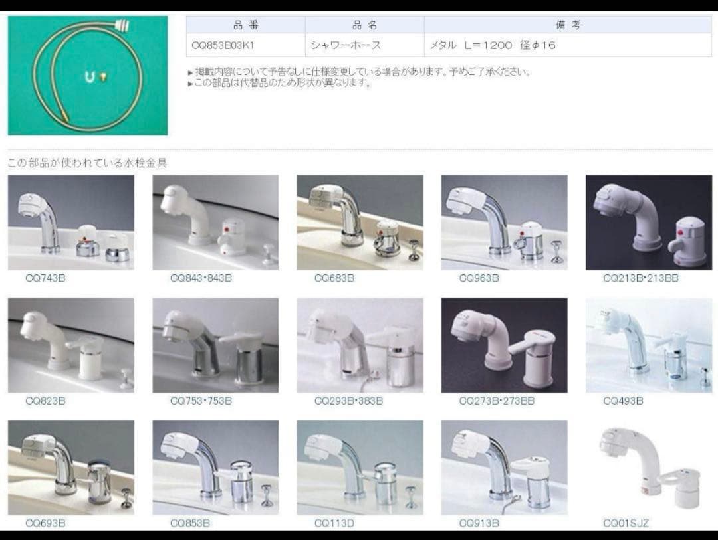Viewport: 718px width, 540px height.
Task: Follow the CQ753・753B text link
Action: pyautogui.click(x=201, y=401)
